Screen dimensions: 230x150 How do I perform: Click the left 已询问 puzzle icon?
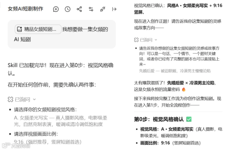click(10, 99)
